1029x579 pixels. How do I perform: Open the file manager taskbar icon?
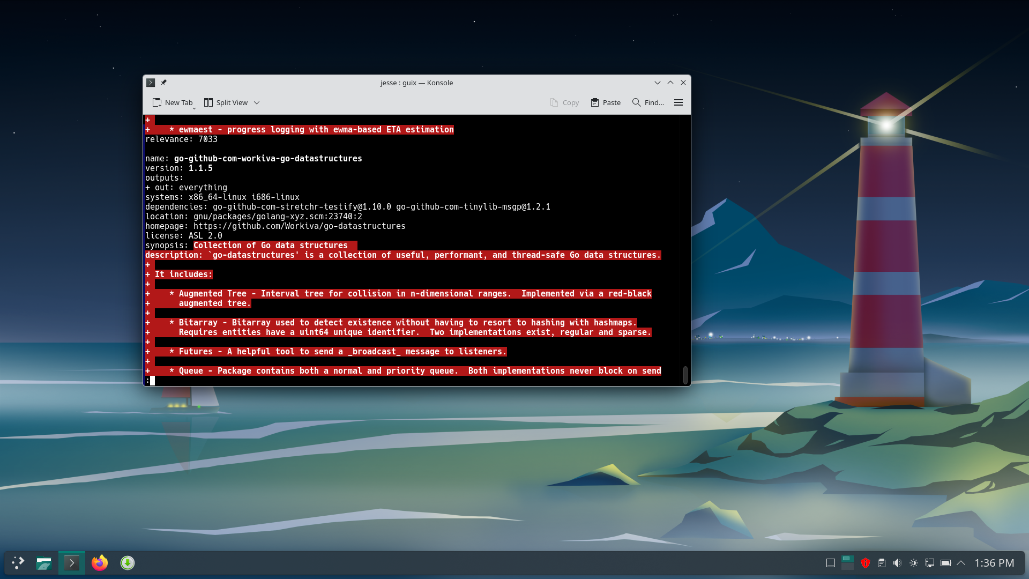coord(44,563)
